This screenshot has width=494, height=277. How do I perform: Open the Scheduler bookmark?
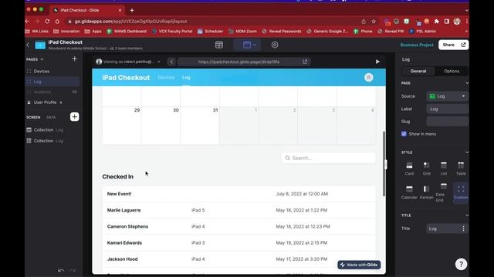[x=210, y=31]
